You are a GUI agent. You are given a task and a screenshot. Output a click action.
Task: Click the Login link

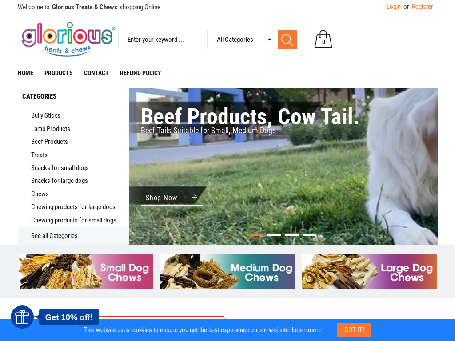click(x=394, y=7)
